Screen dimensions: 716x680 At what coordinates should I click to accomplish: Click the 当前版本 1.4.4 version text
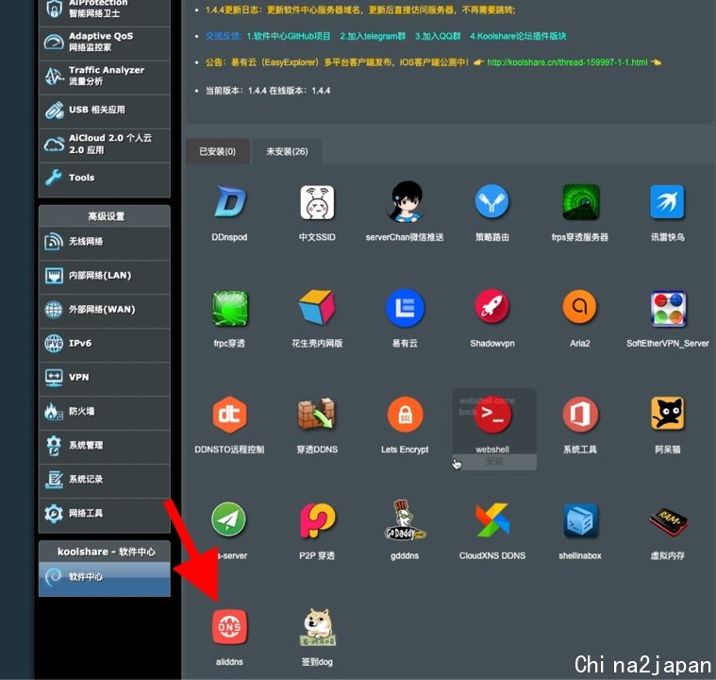coord(268,91)
